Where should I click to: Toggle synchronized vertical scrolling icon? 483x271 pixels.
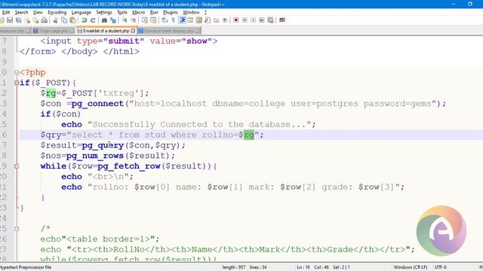click(144, 20)
